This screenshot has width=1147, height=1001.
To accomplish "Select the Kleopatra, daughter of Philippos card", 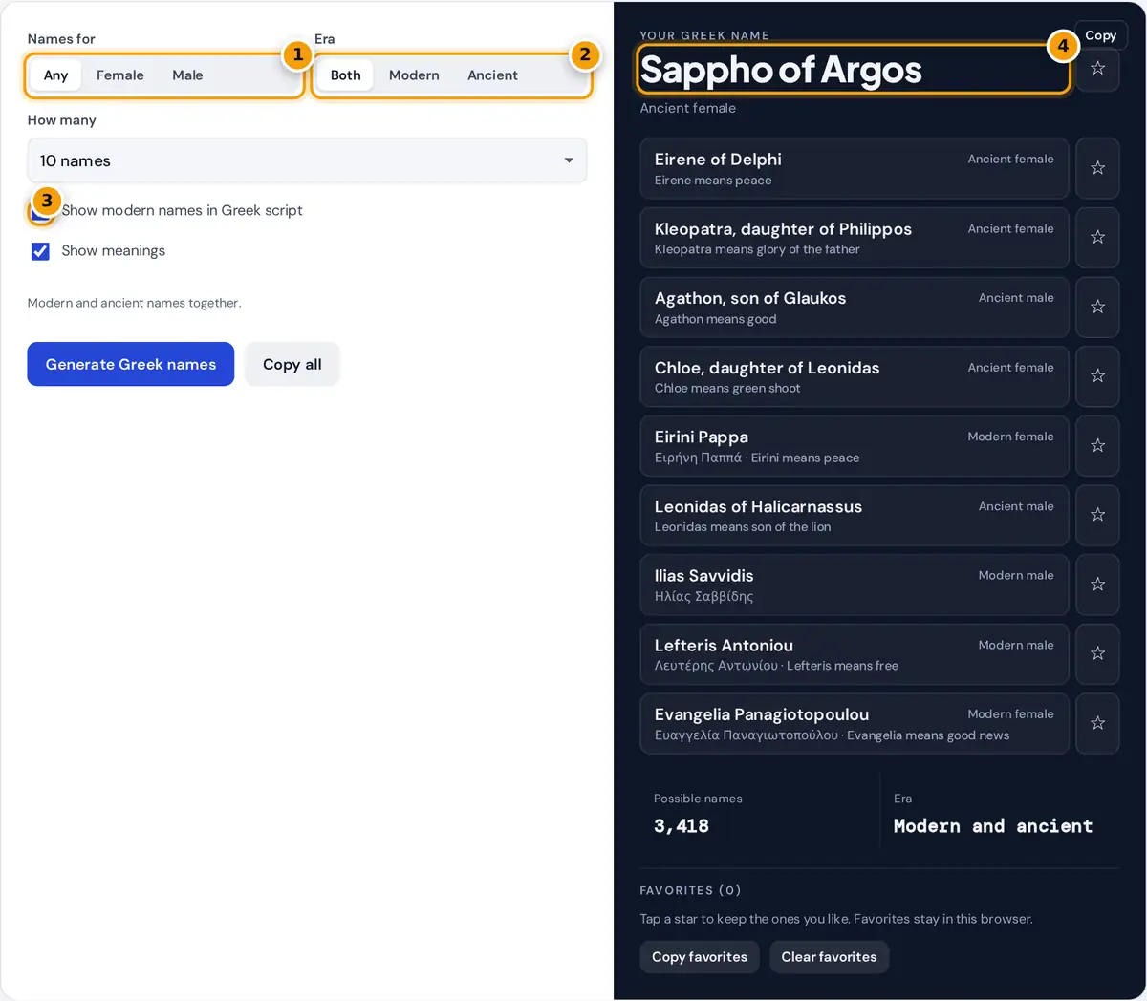I will (x=855, y=237).
